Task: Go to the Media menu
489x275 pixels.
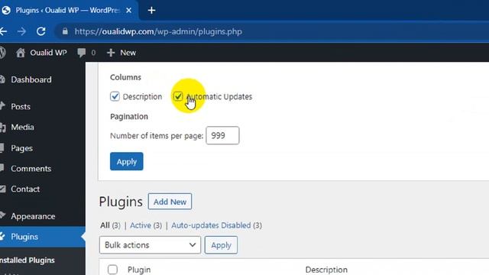Action: click(x=22, y=128)
